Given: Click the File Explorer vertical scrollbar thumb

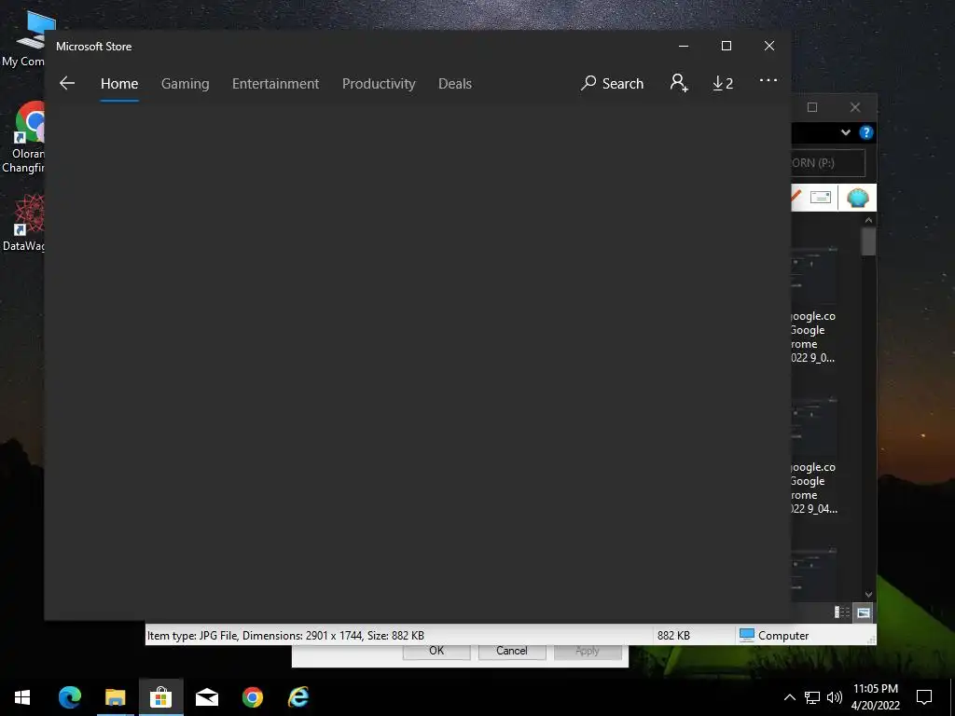Looking at the screenshot, I should pos(868,241).
